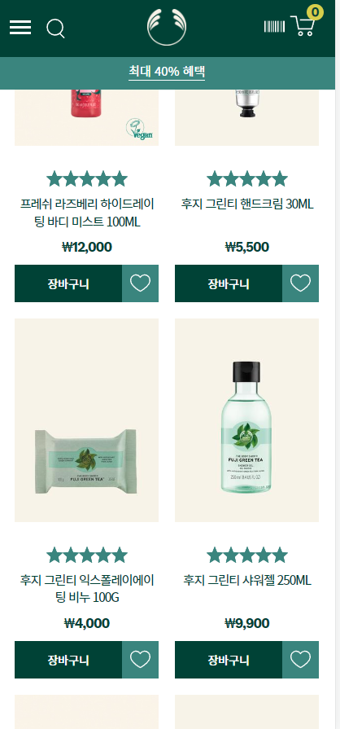Open the hamburger navigation menu
The height and width of the screenshot is (729, 340).
coord(20,28)
